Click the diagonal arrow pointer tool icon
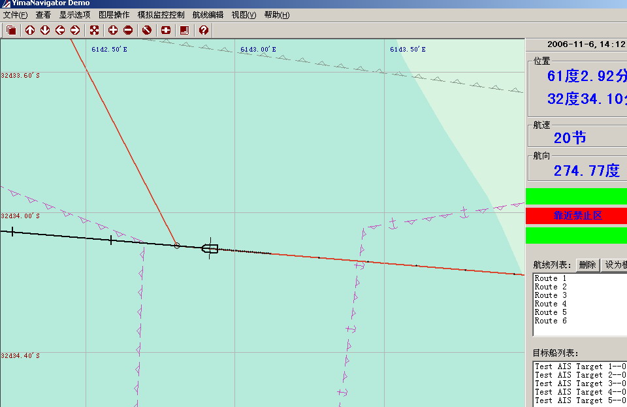This screenshot has height=407, width=627. (147, 30)
